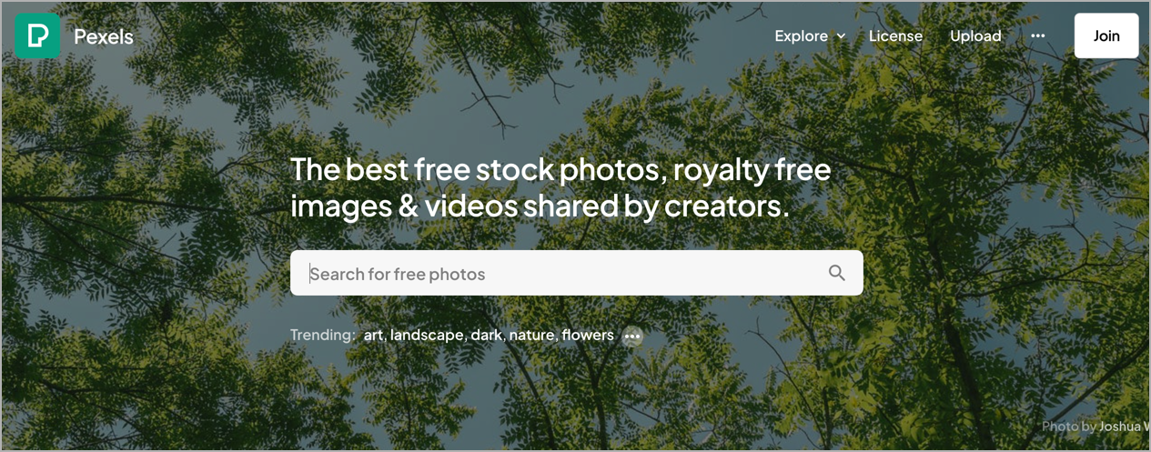Expand the Explore dropdown chevron
Screen dimensions: 1151x452
(841, 36)
